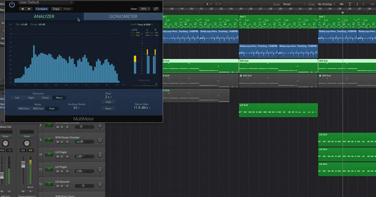Click the Peak Reset button
This screenshot has width=376, height=197.
tap(108, 108)
